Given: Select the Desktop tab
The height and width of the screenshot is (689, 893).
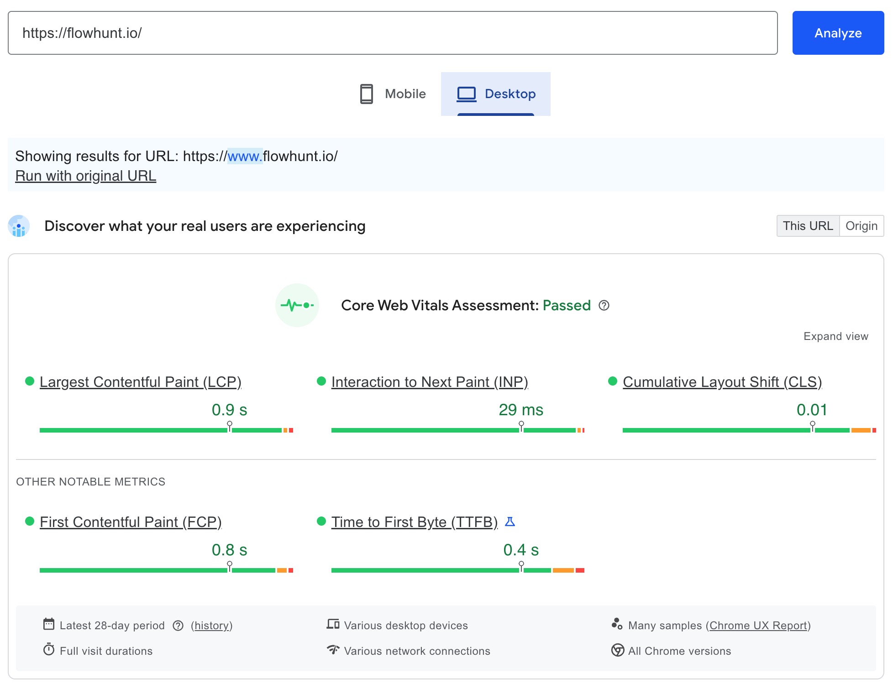Looking at the screenshot, I should (496, 94).
